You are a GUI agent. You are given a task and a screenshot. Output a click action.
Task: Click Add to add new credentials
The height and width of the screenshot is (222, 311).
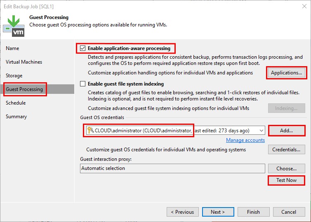pyautogui.click(x=287, y=131)
